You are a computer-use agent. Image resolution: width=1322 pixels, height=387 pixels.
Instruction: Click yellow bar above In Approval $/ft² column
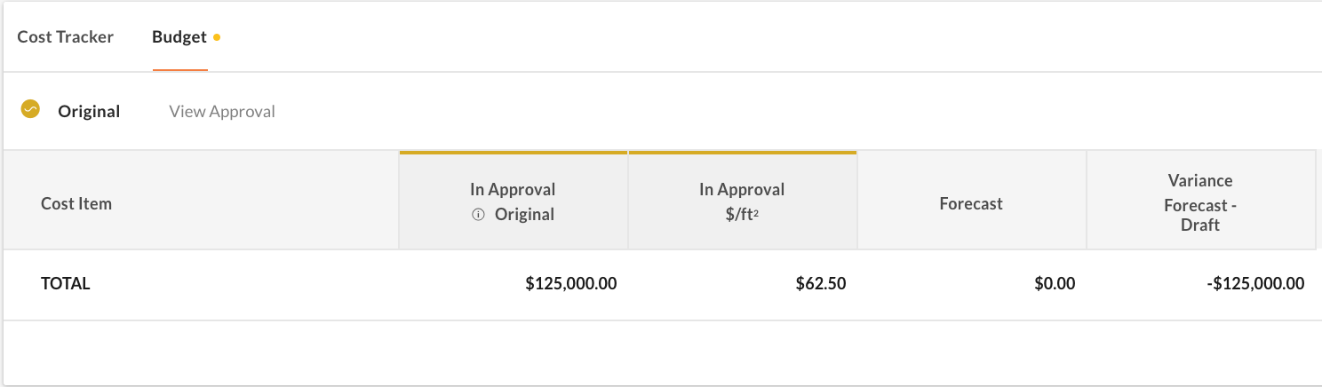(742, 153)
